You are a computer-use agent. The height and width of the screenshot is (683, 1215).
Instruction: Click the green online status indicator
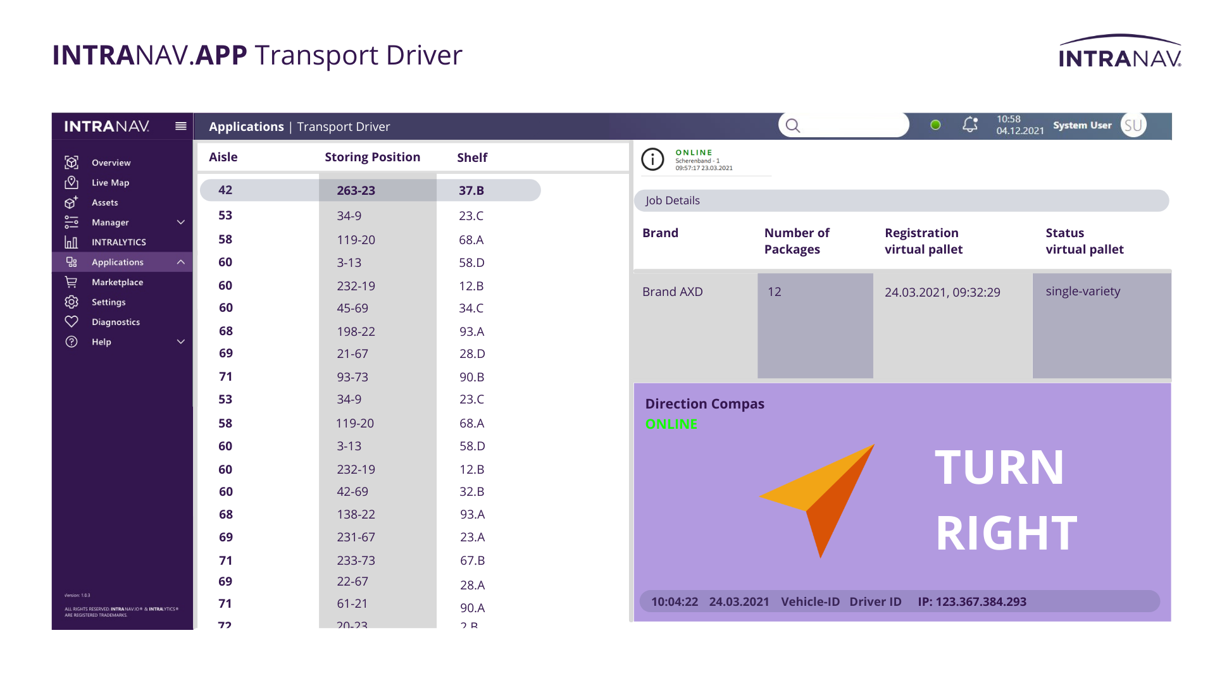point(935,125)
